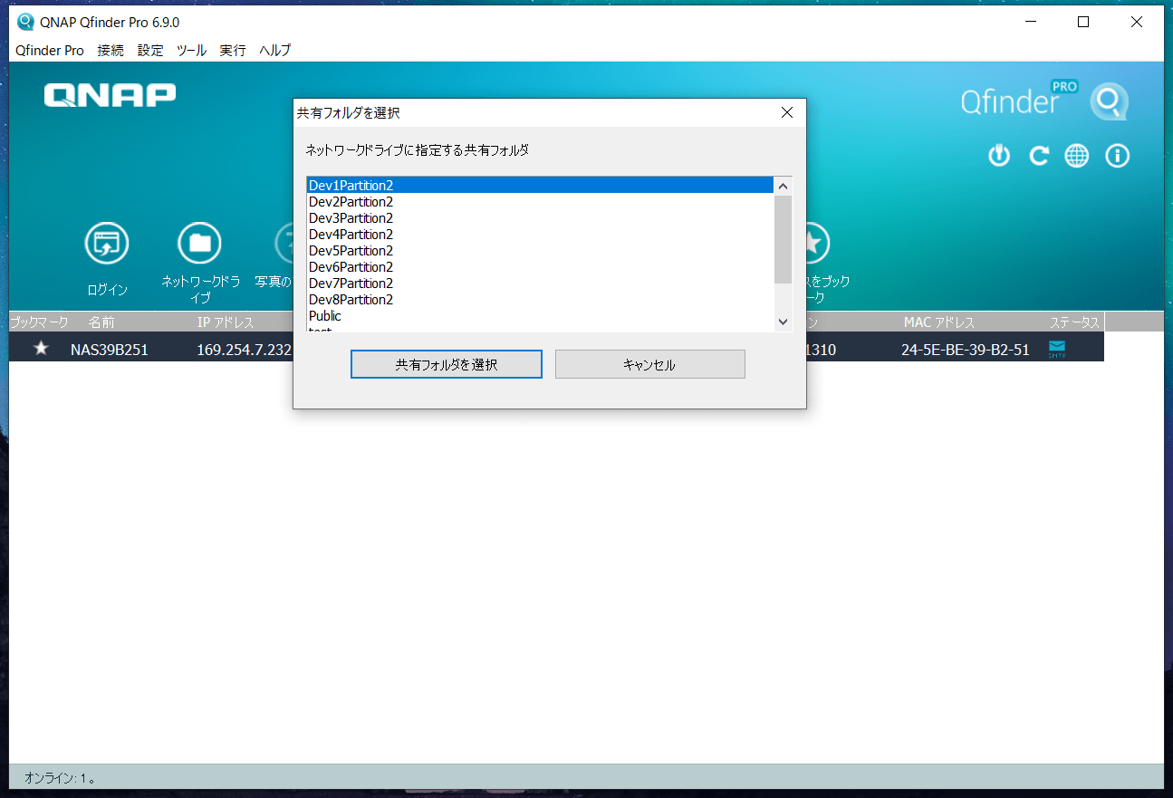Select Dev2Partition2 in the folder list
The width and height of the screenshot is (1173, 798).
[540, 201]
